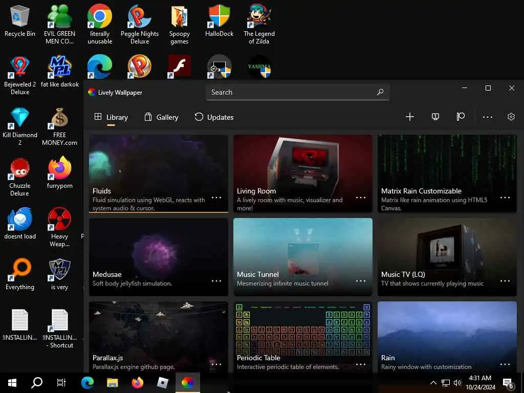Open options menu for Music TV (LQ)
The width and height of the screenshot is (524, 393).
[505, 281]
